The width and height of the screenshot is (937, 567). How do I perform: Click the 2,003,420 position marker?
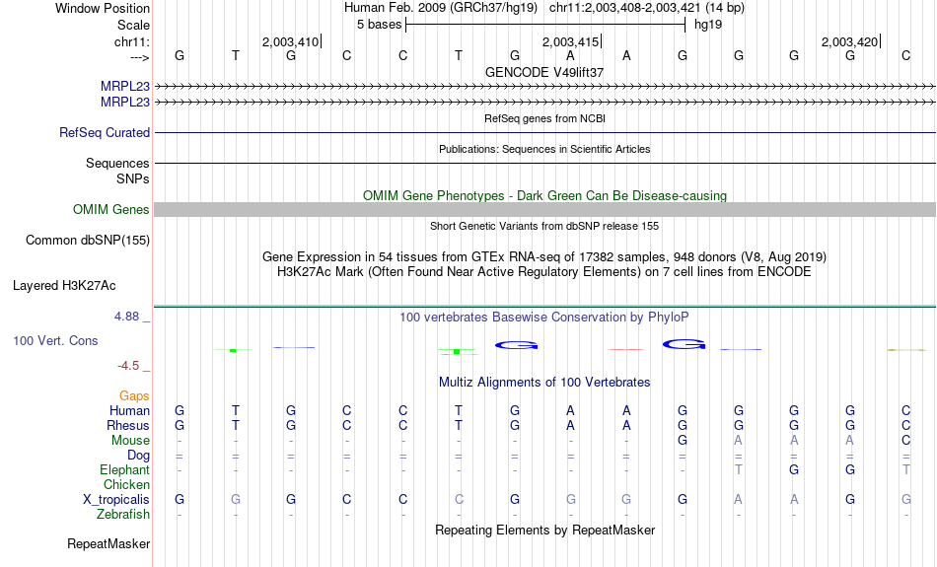850,41
